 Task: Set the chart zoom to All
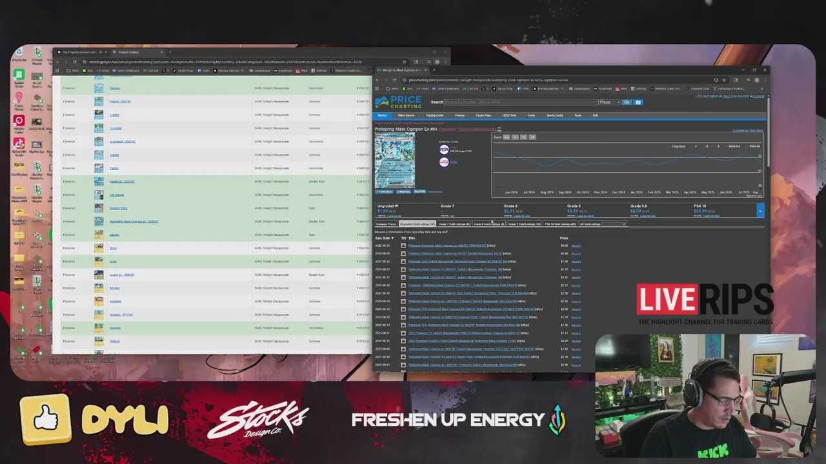click(532, 137)
